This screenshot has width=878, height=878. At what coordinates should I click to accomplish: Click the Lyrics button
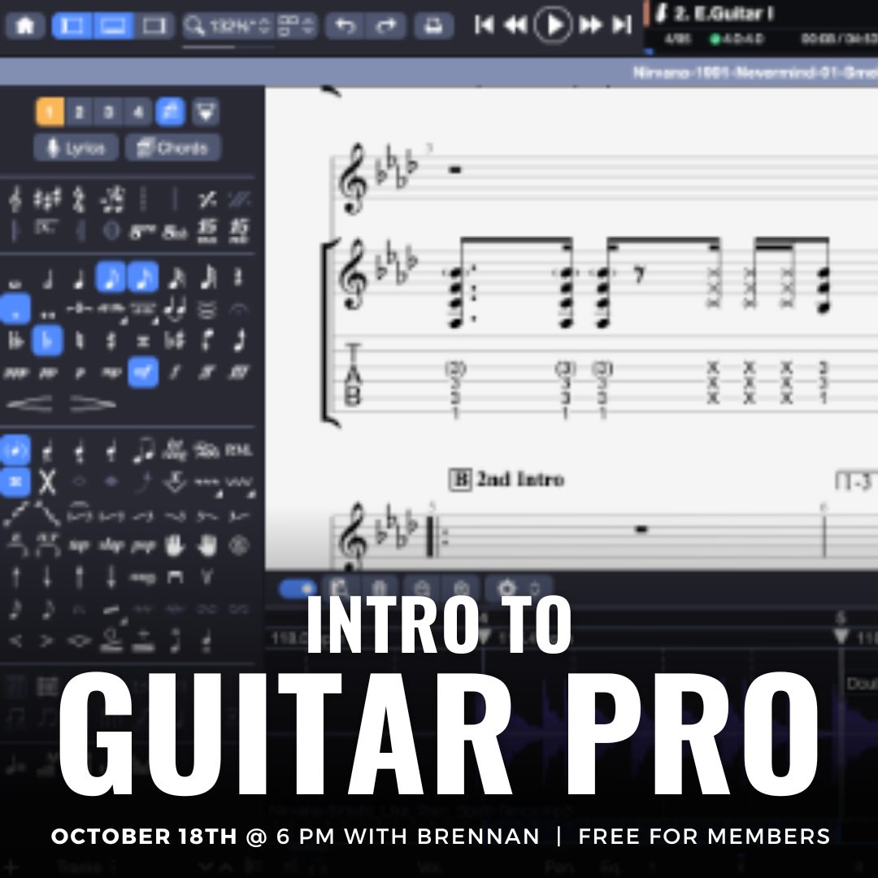[76, 148]
